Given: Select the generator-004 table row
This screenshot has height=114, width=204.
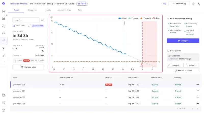Looking at the screenshot, I should click(106, 104).
